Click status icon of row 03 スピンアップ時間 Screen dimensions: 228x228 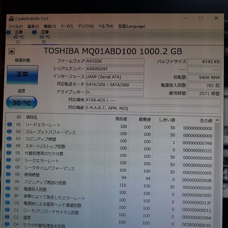tap(9, 138)
